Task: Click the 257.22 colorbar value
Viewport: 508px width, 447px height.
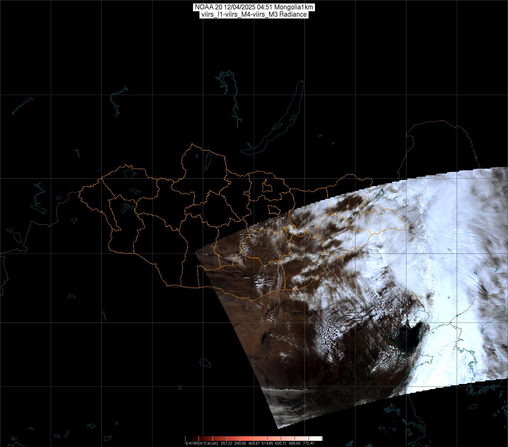Action: coord(227,443)
